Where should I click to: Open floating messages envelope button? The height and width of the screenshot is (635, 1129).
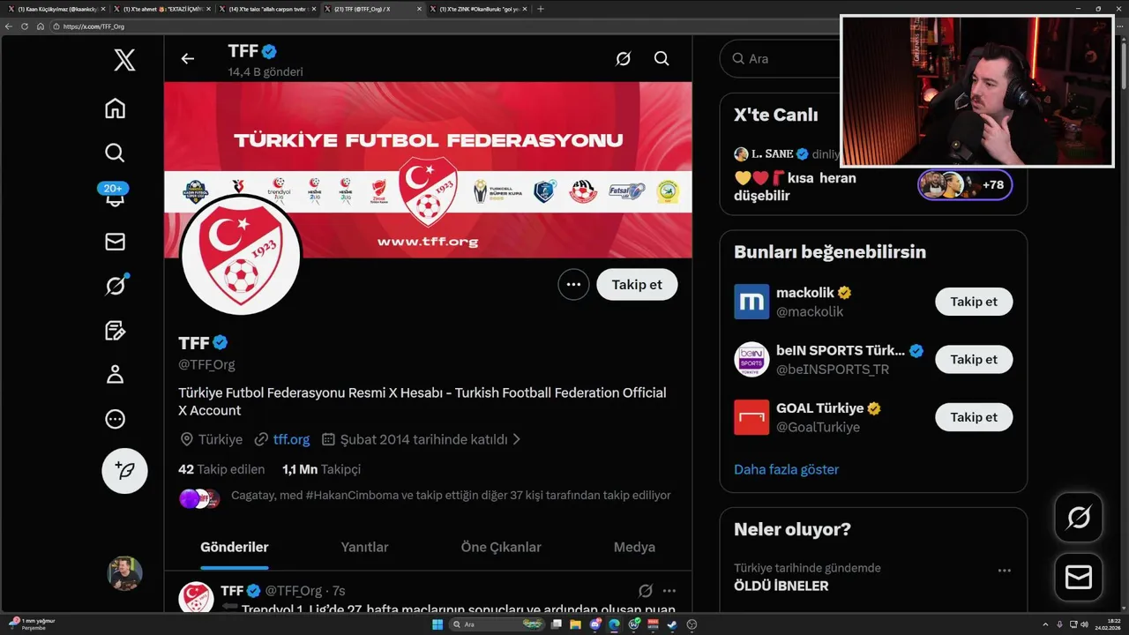tap(1078, 578)
